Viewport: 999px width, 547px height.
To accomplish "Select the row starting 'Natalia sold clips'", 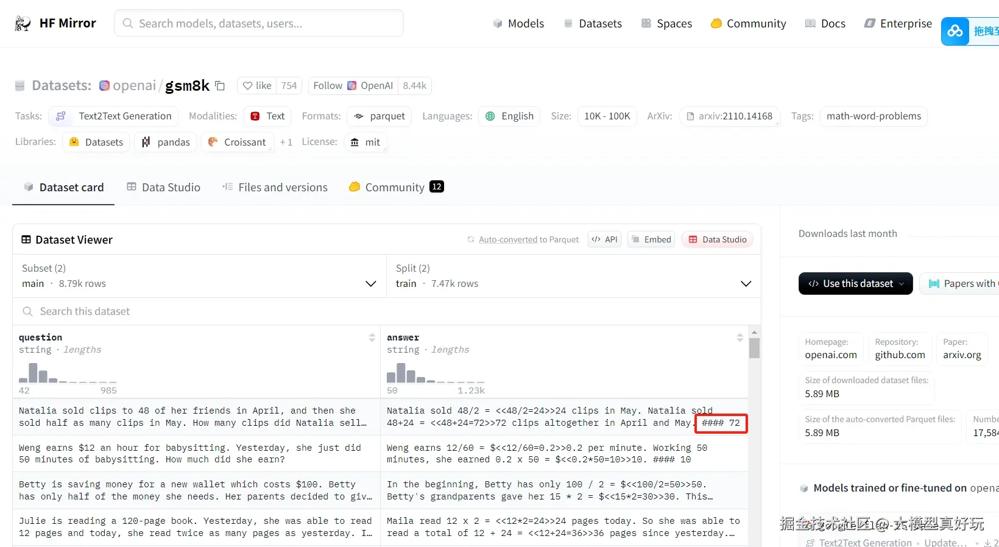I will tap(381, 417).
